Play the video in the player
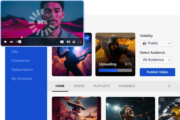Viewport: 180px width, 120px height. (x=5, y=42)
